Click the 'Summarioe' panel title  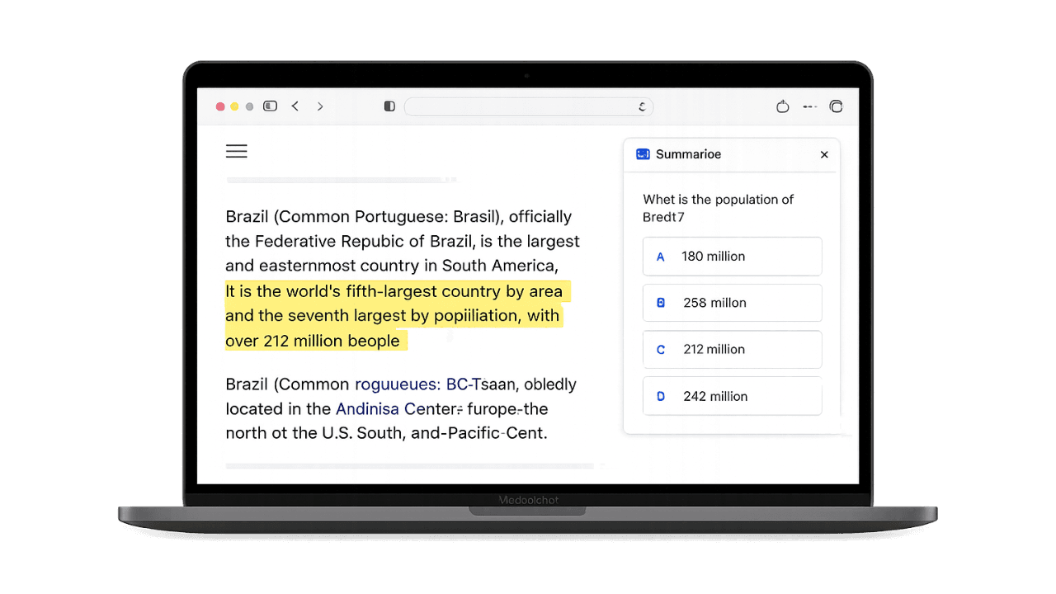pyautogui.click(x=688, y=154)
